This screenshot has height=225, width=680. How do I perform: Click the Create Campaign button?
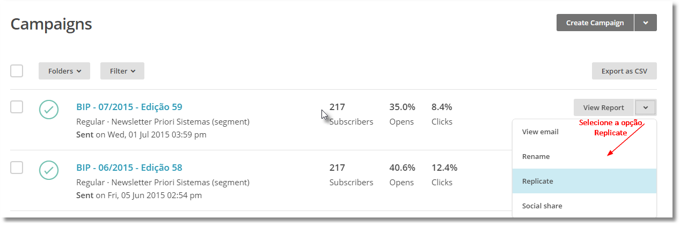(x=595, y=23)
